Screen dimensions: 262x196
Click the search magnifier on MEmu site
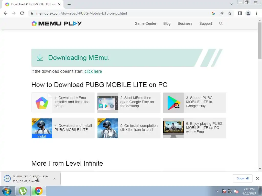(221, 23)
